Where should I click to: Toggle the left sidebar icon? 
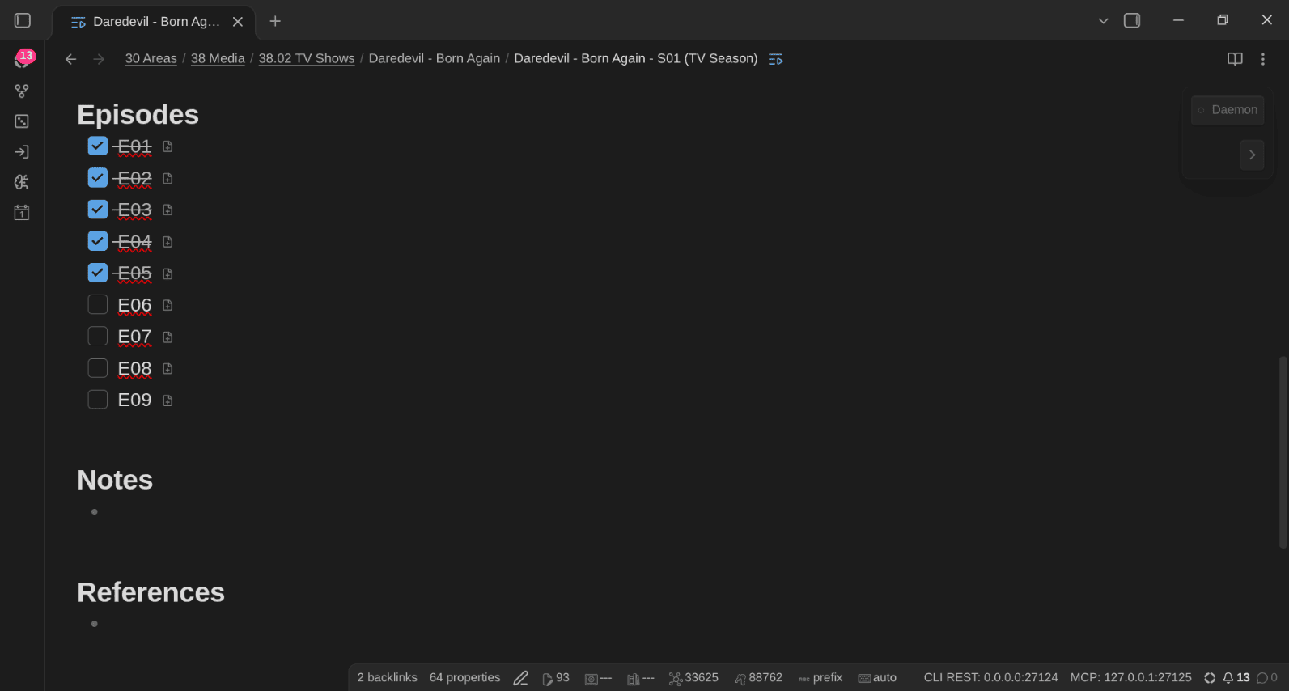(23, 20)
